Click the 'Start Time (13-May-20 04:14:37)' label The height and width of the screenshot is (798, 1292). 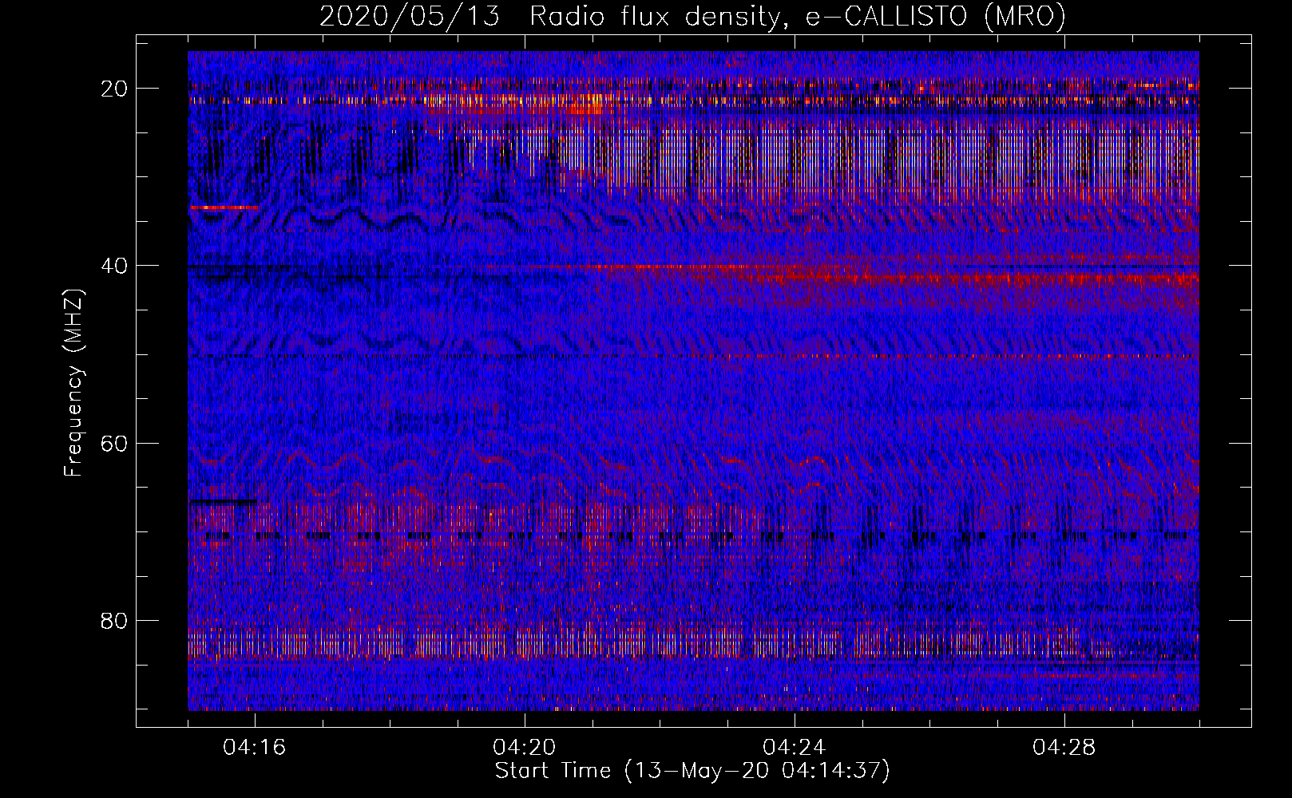692,771
